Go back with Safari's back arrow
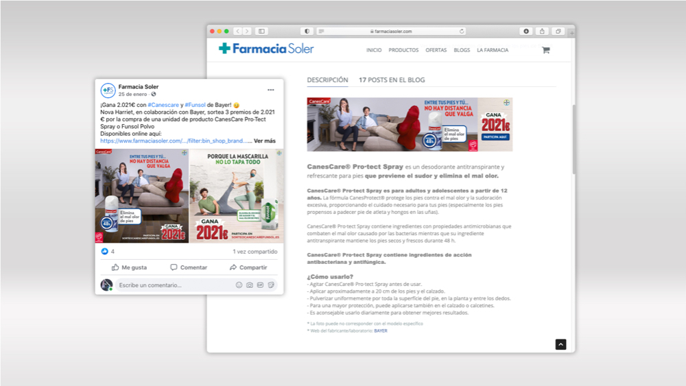686x386 pixels. pos(238,31)
